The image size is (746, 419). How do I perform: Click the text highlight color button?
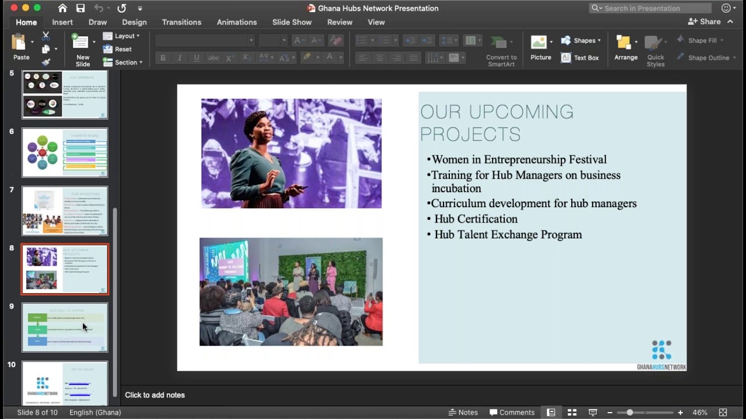click(x=307, y=58)
